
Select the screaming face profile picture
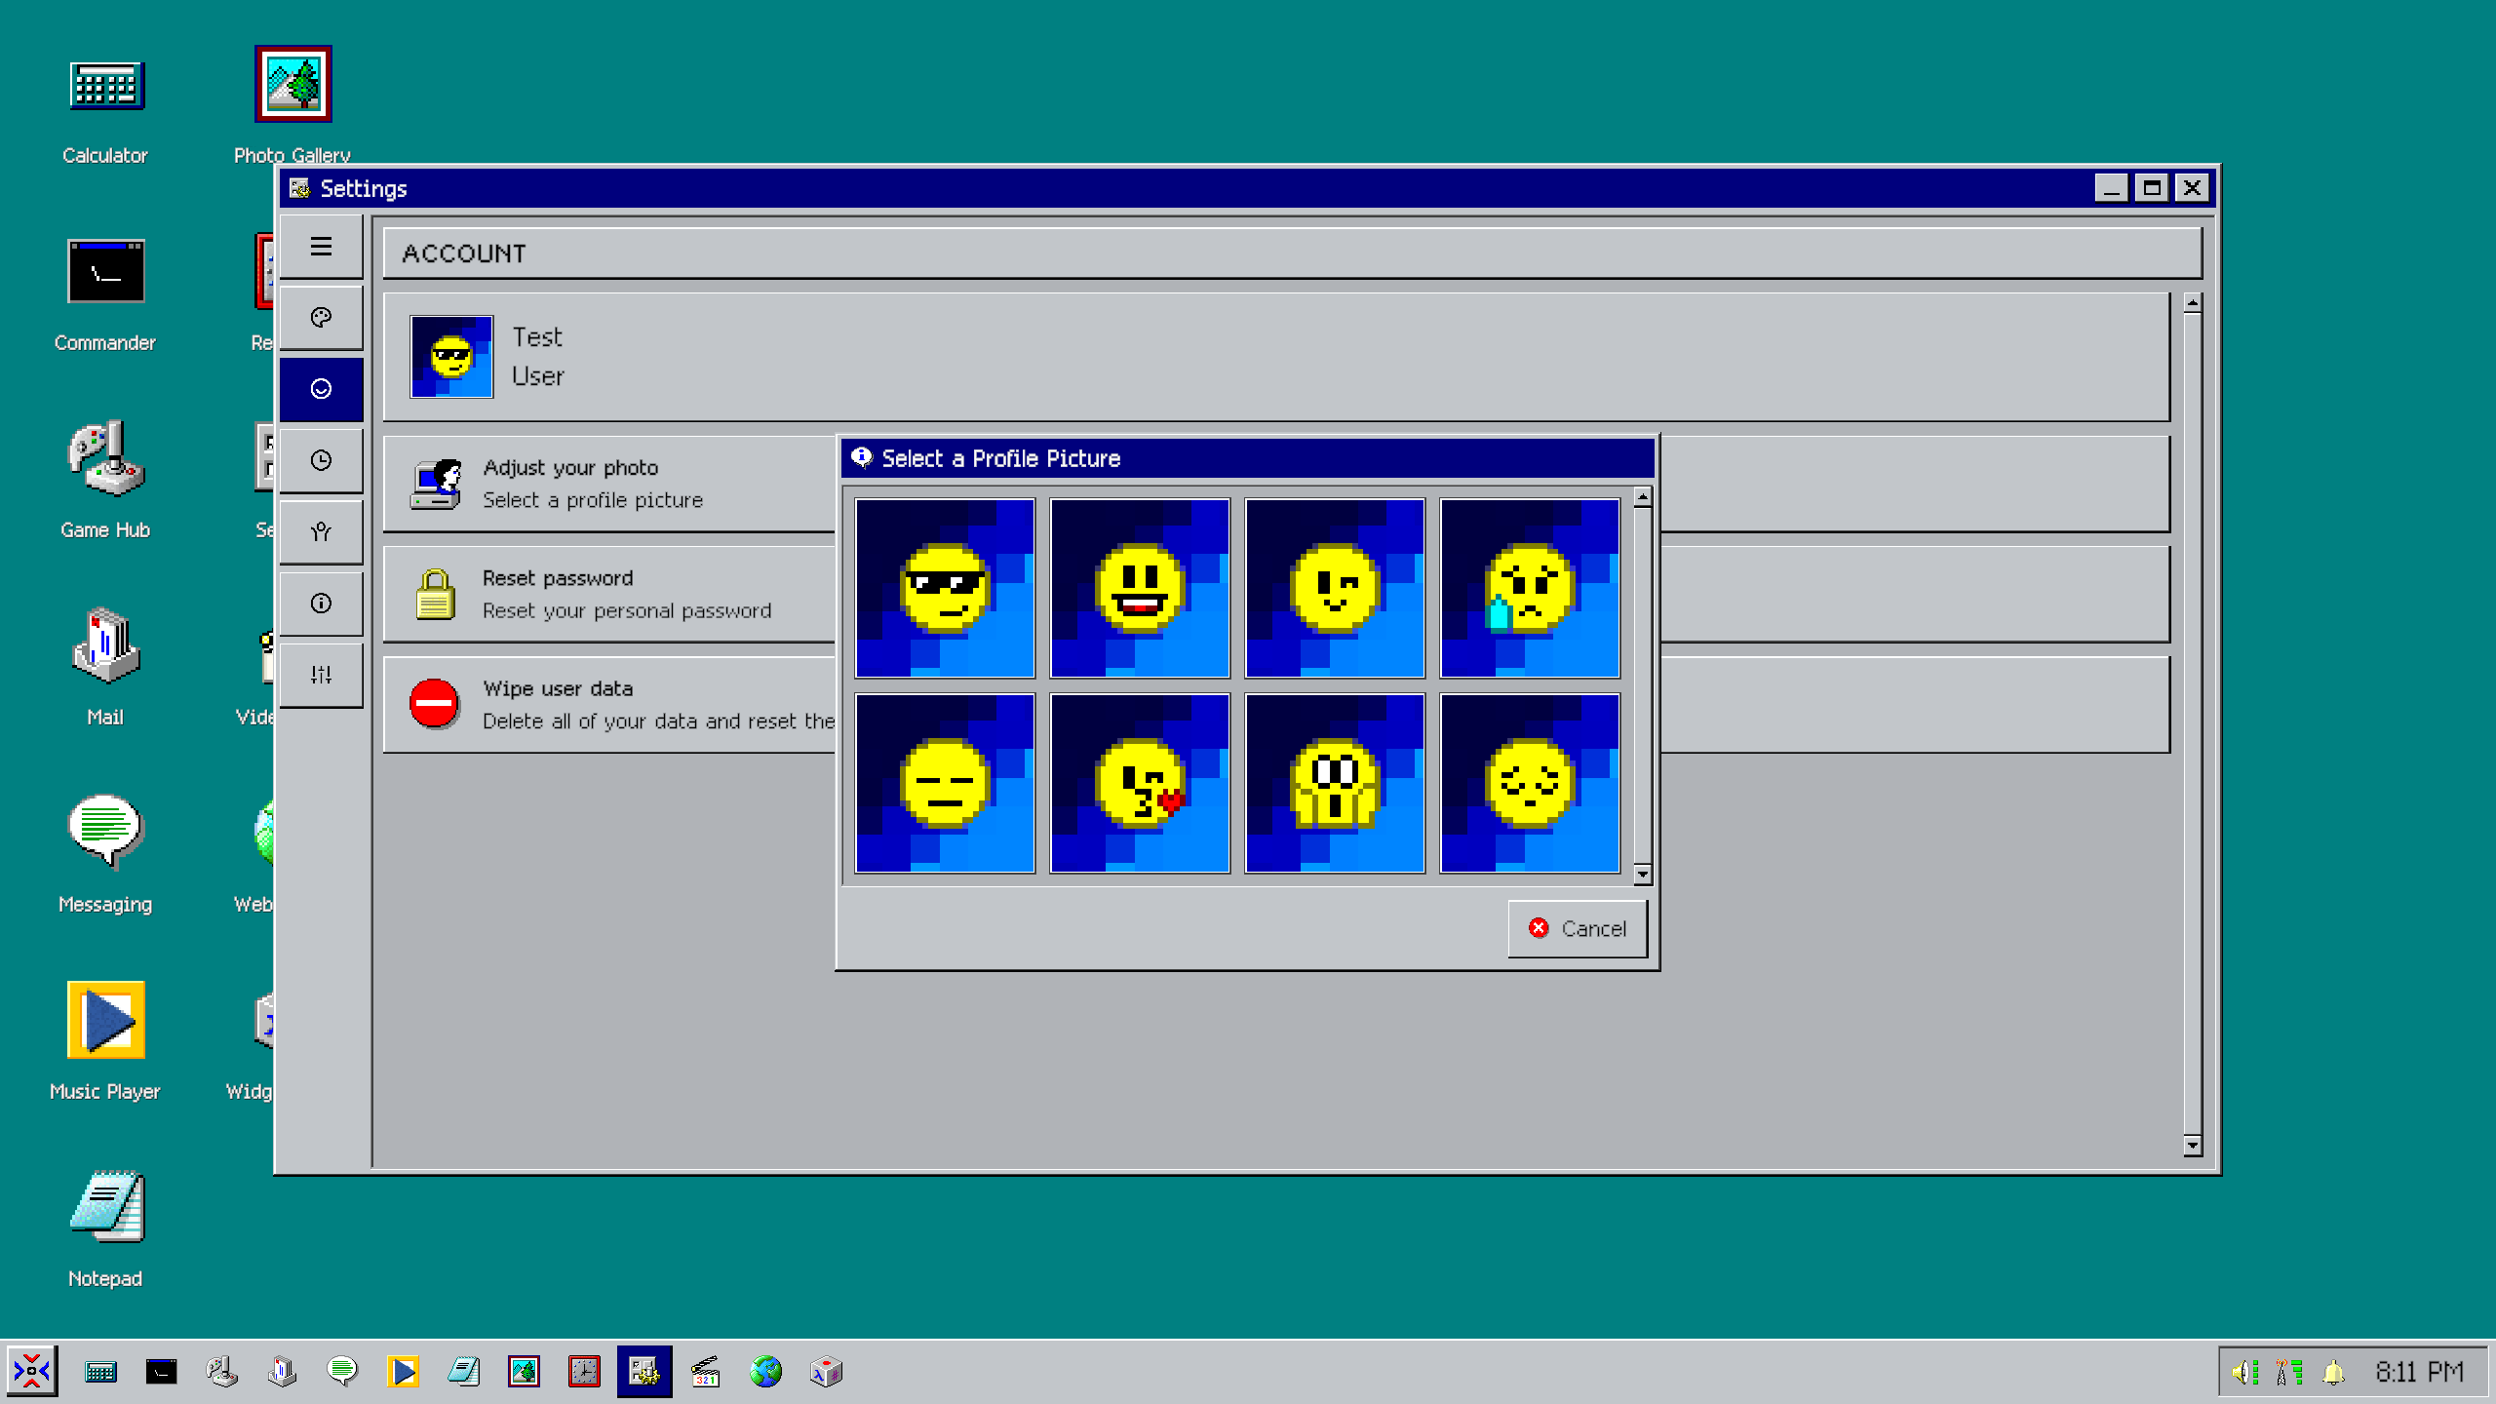[x=1334, y=783]
